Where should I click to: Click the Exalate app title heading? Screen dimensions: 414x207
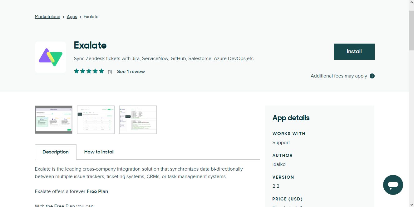pos(90,45)
